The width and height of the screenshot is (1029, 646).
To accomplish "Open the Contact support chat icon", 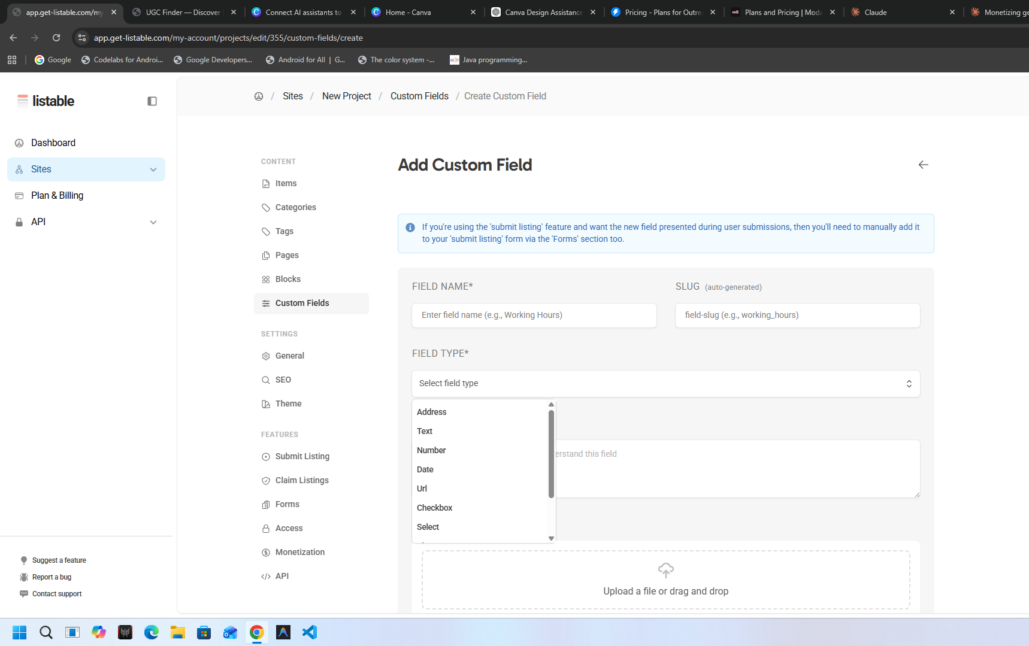I will [24, 594].
